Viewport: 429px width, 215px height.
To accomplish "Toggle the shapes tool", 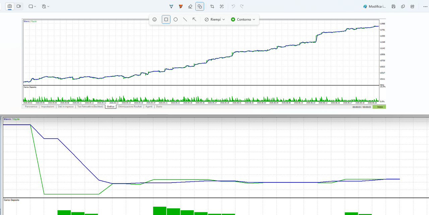I will [x=199, y=6].
